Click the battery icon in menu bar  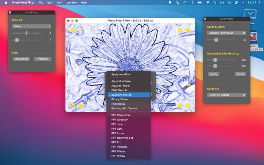pos(200,3)
